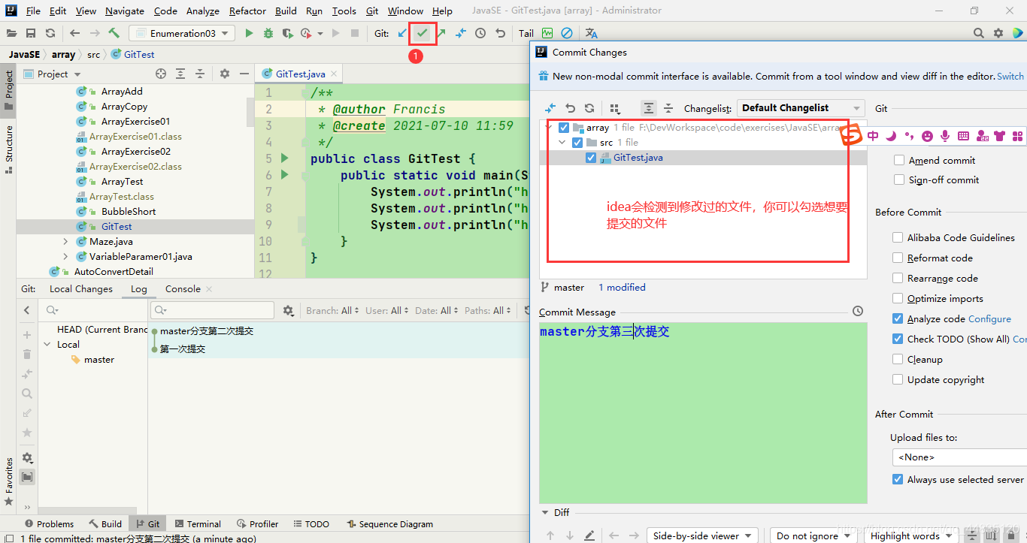Click the Save All floppy icon

click(31, 33)
